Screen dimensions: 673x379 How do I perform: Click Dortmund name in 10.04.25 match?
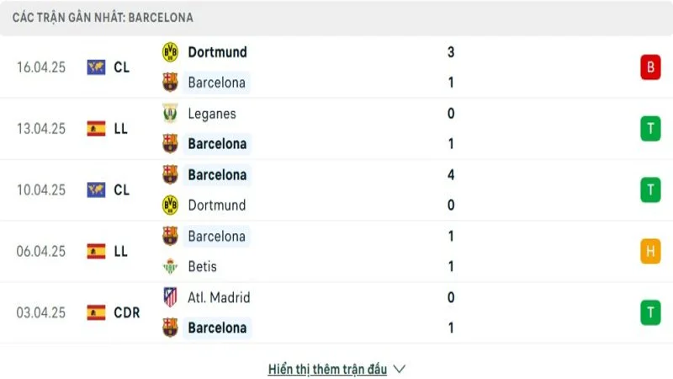[x=217, y=205]
